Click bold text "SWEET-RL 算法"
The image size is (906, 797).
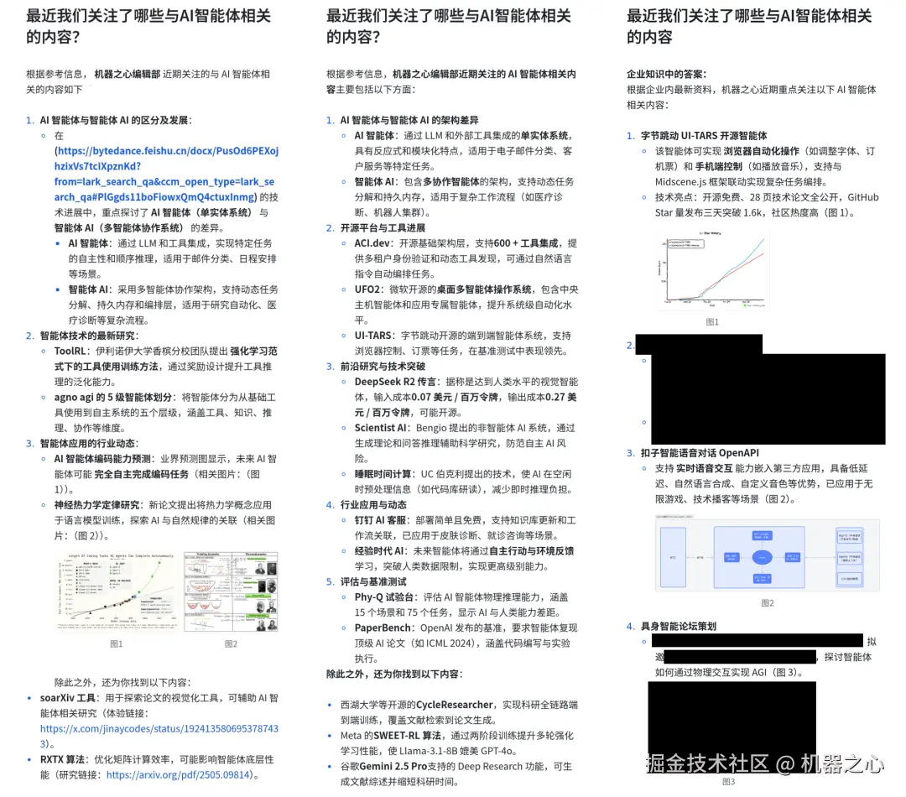pos(407,736)
